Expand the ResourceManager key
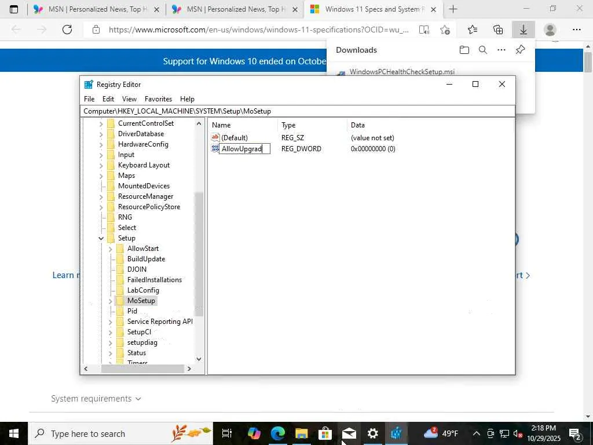This screenshot has width=593, height=445. [101, 196]
